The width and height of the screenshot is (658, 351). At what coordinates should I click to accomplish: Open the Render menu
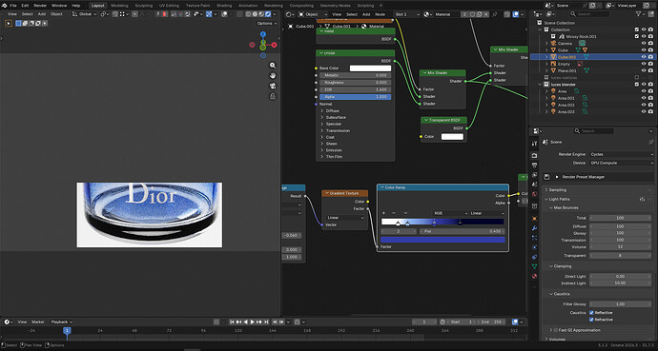point(40,6)
